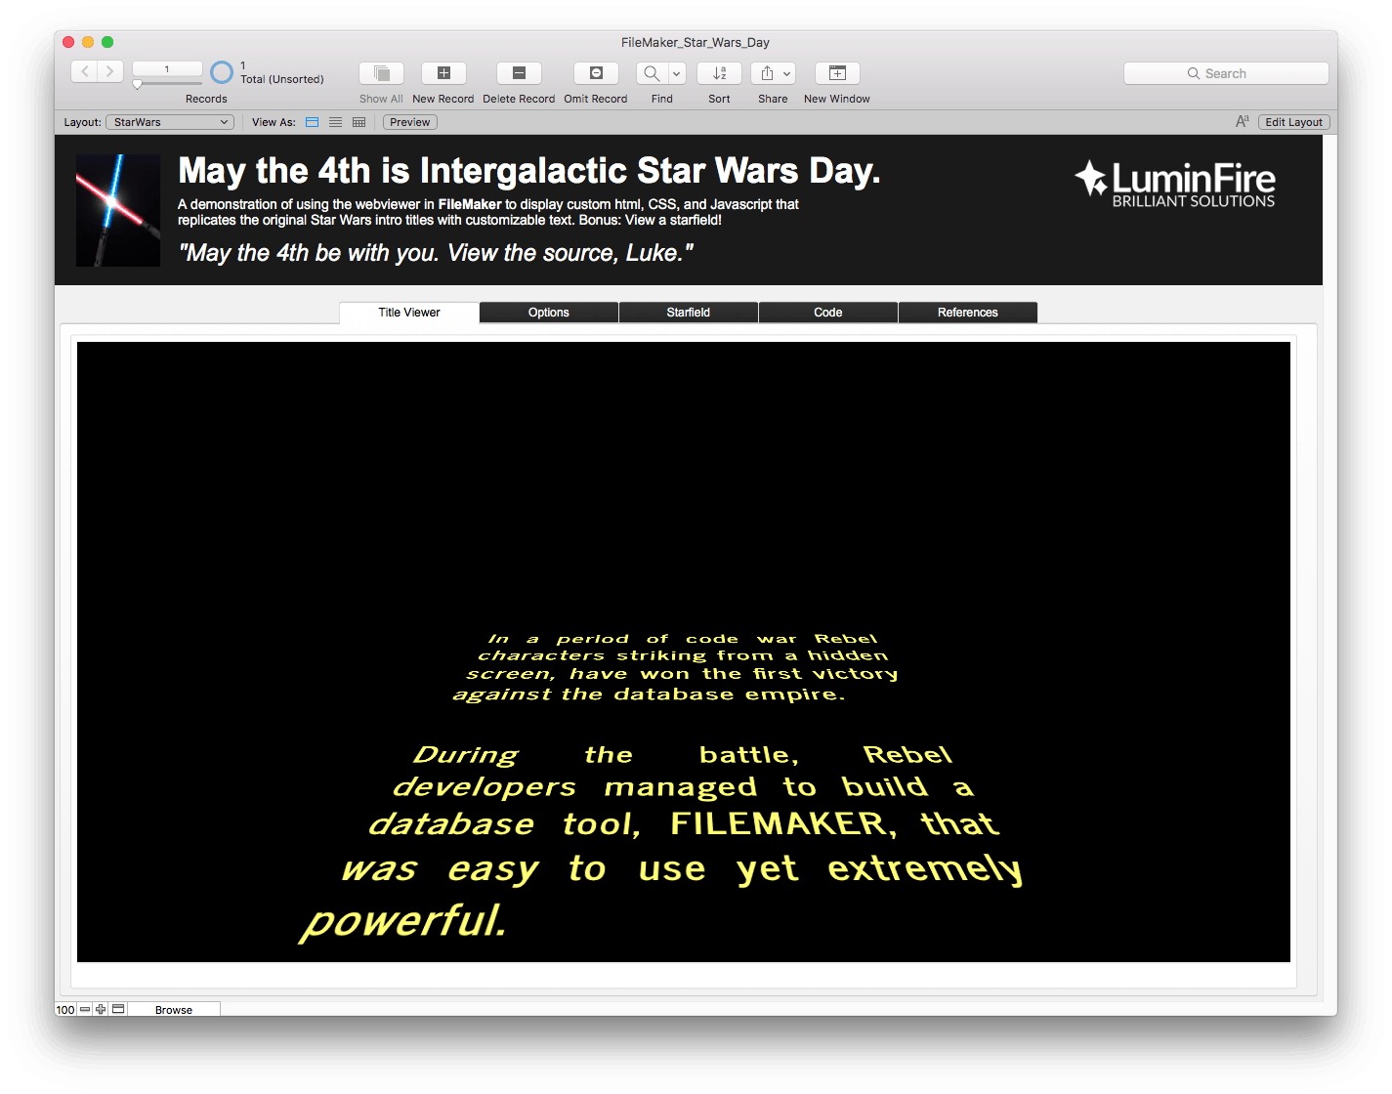This screenshot has width=1392, height=1094.
Task: Click the Edit Layout button
Action: (x=1293, y=122)
